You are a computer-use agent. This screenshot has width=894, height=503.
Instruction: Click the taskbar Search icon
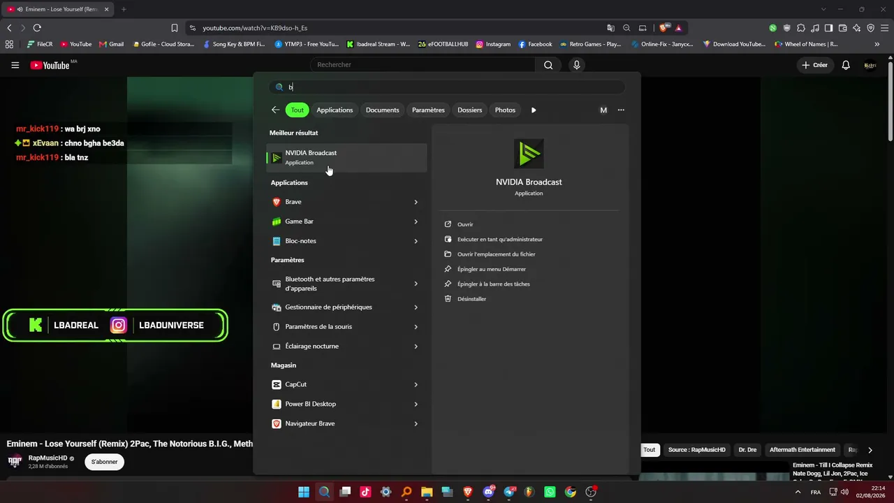(324, 492)
